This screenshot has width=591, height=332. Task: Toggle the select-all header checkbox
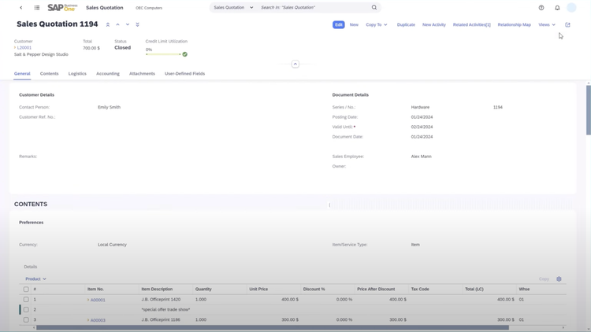pyautogui.click(x=26, y=290)
